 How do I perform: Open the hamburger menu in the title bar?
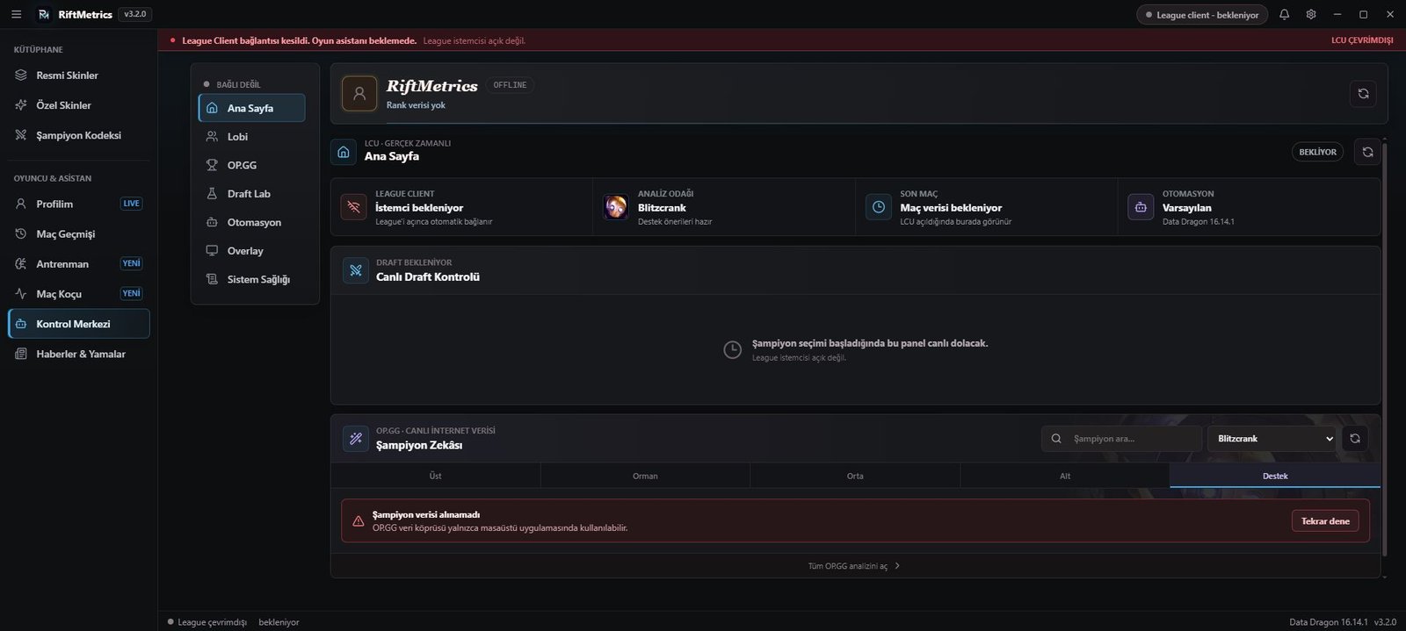(16, 14)
